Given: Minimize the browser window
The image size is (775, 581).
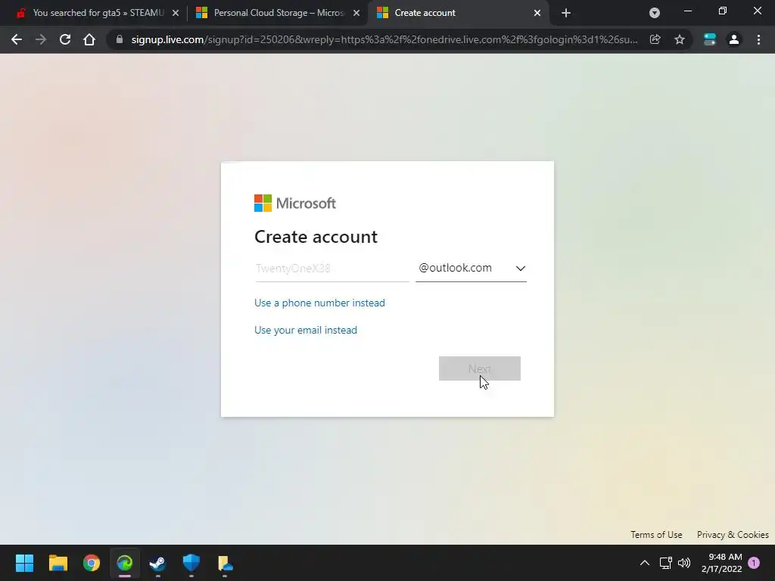Looking at the screenshot, I should pos(687,11).
